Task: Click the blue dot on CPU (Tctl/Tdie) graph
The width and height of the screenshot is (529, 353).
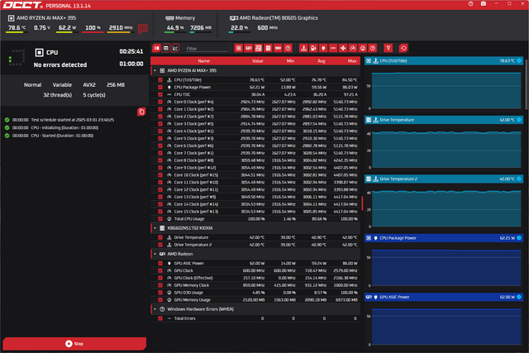Action: click(519, 60)
